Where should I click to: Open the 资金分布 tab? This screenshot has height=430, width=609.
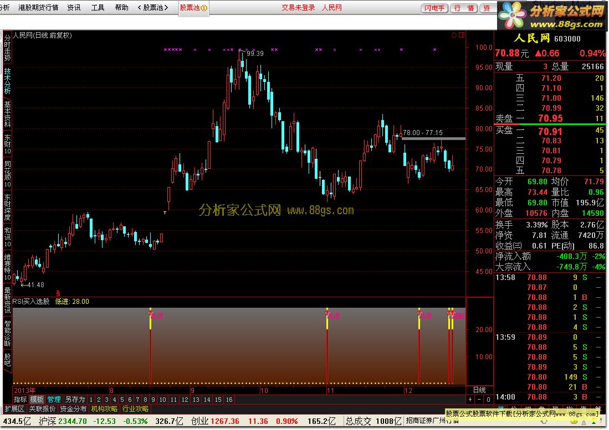(73, 408)
